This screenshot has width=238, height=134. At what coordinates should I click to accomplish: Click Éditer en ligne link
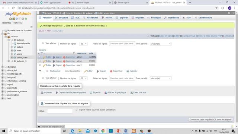point(165,36)
